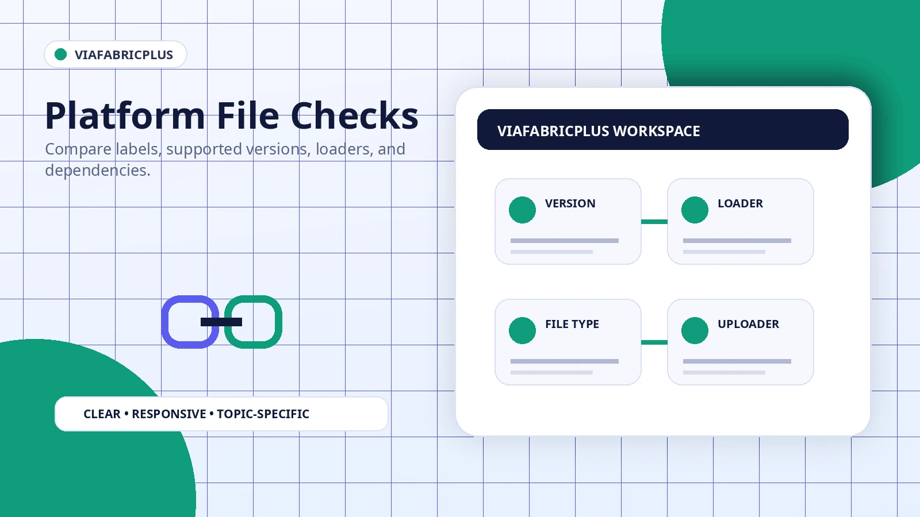Click the green circle on FILE TYPE card
Viewport: 920px width, 517px height.
click(522, 330)
